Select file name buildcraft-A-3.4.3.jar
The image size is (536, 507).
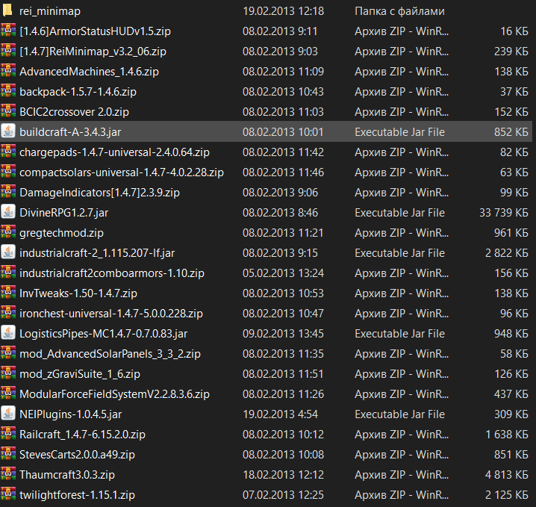70,132
